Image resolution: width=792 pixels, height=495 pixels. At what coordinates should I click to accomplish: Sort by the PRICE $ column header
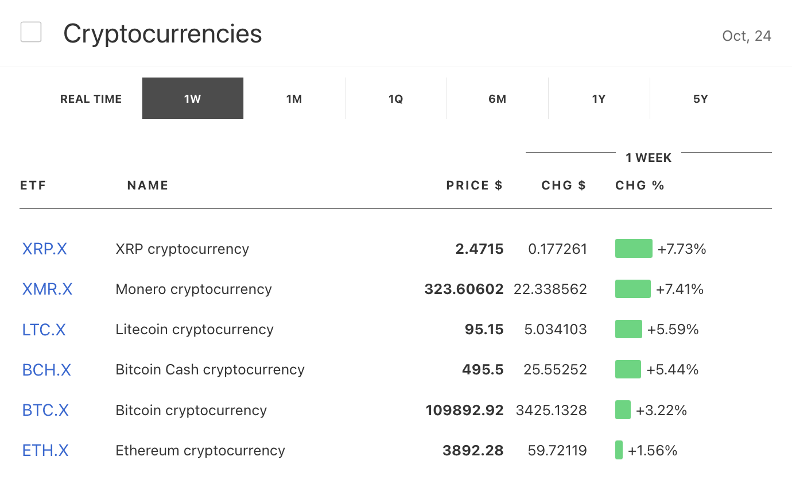tap(474, 185)
